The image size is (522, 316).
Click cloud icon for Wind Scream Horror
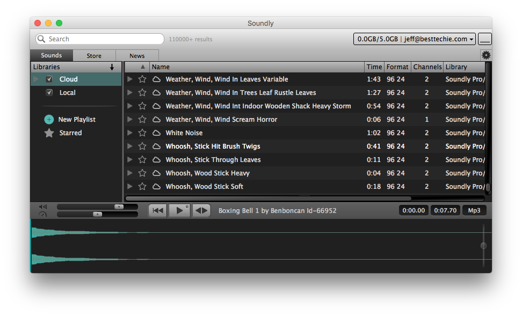point(156,120)
